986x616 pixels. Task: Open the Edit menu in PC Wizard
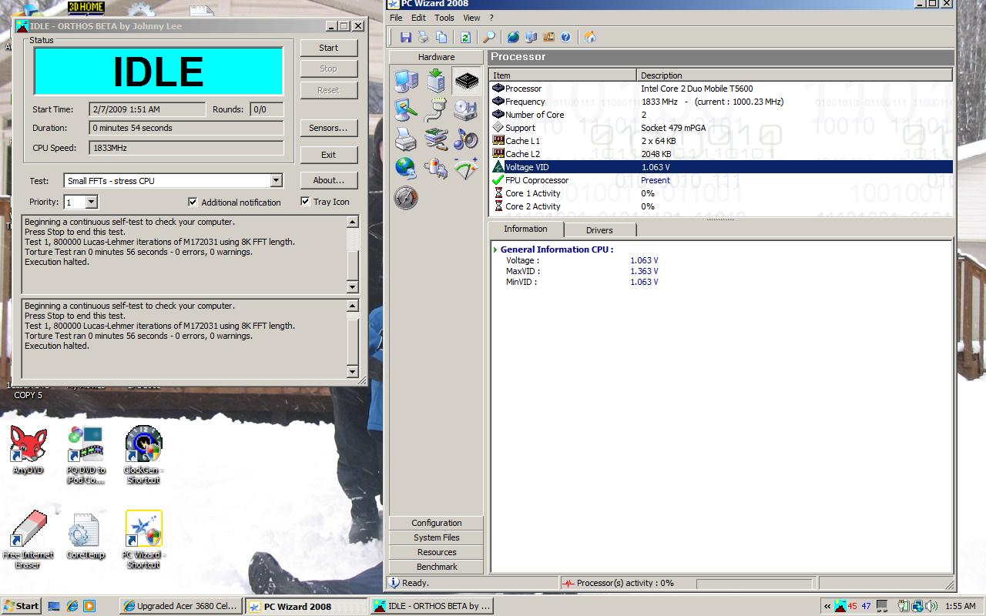tap(418, 18)
